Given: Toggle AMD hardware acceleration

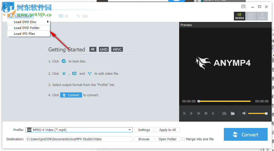Looking at the screenshot, I should [x=262, y=16].
